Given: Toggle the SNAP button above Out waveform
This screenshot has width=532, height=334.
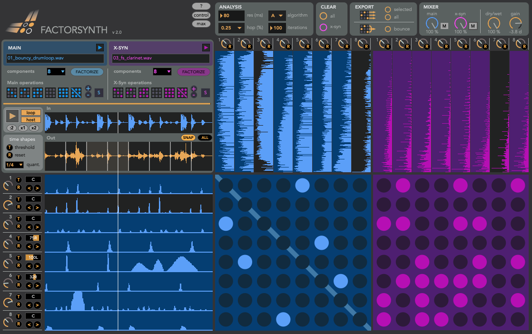Looking at the screenshot, I should [188, 138].
